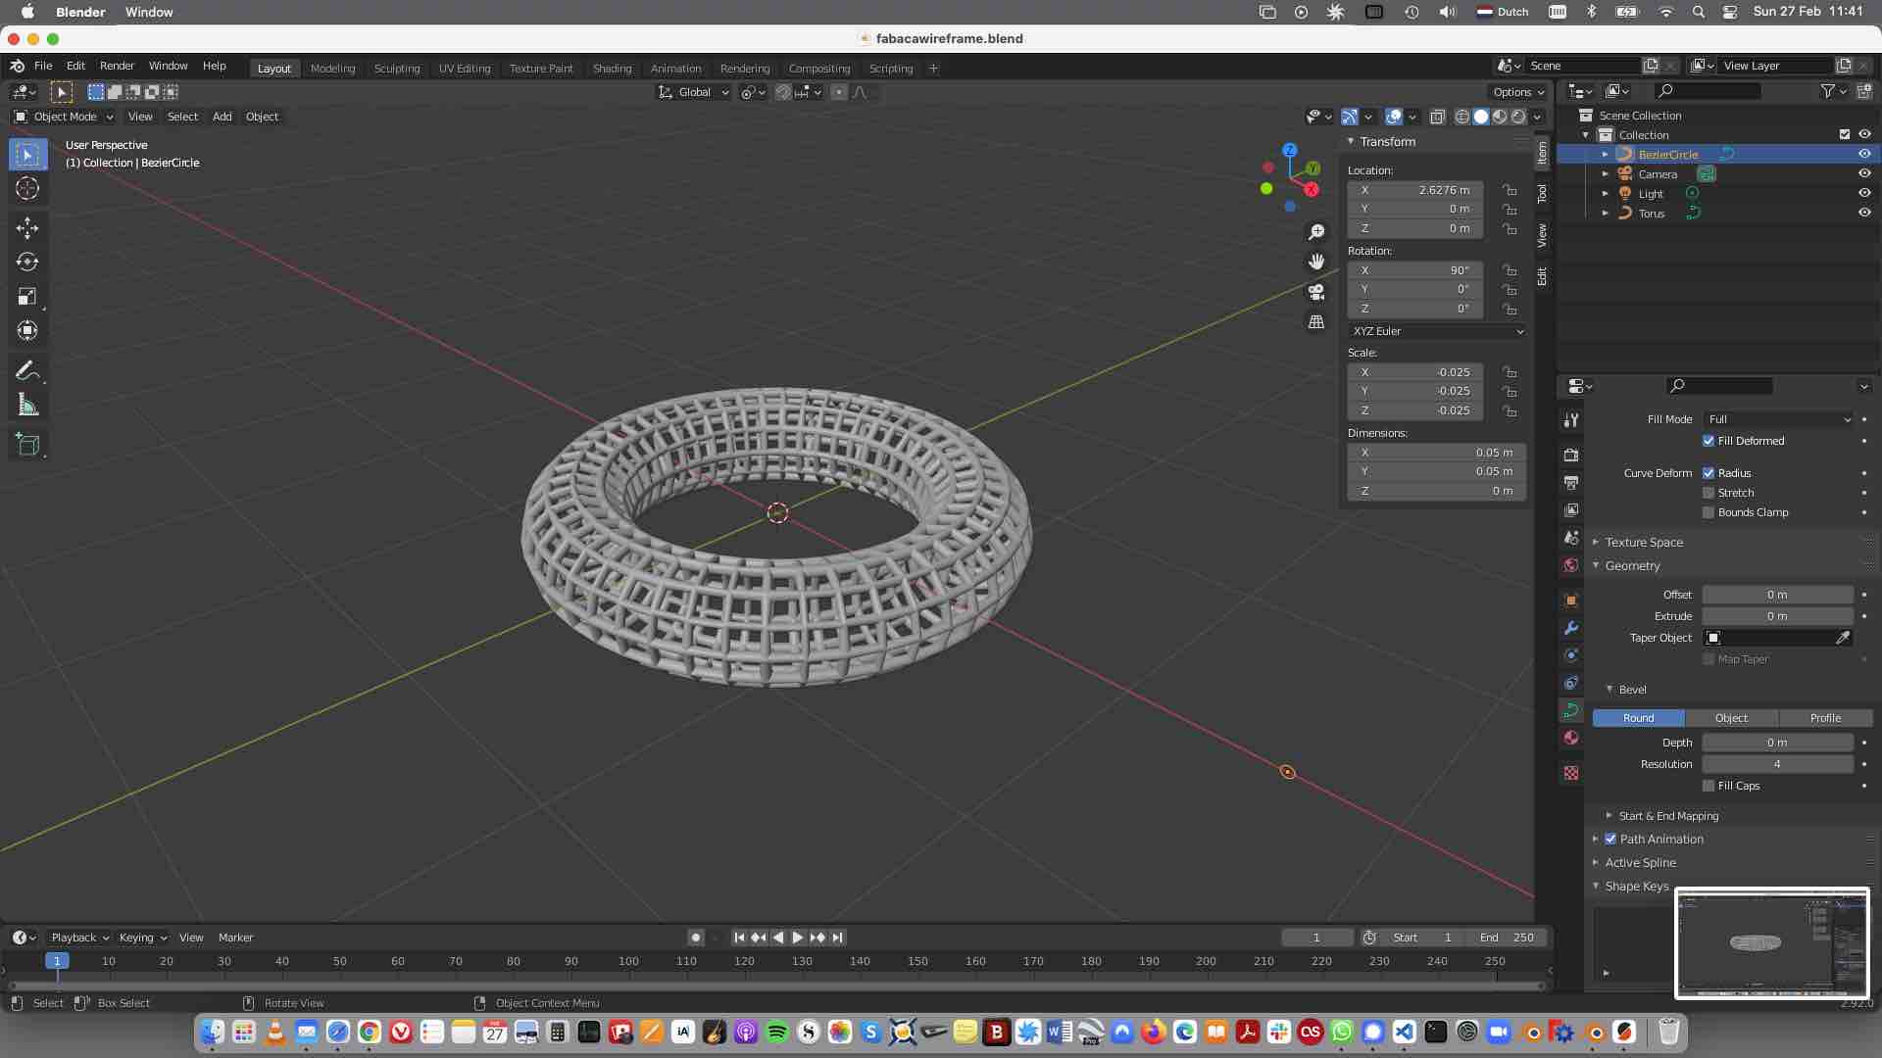This screenshot has width=1882, height=1058.
Task: Select the Cursor tool in toolbar
Action: pos(27,189)
